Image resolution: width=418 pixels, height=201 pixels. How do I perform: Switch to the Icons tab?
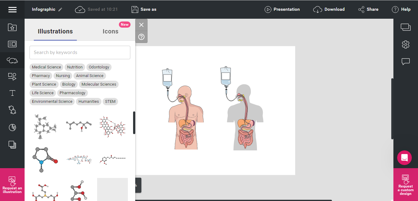click(110, 31)
